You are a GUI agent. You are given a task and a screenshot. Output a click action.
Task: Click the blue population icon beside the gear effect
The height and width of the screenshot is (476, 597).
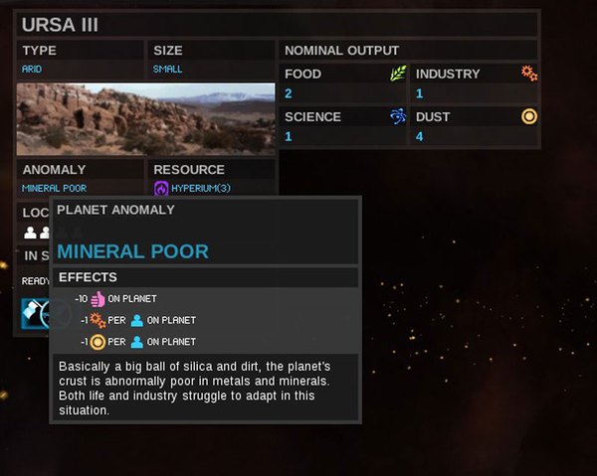pyautogui.click(x=137, y=320)
